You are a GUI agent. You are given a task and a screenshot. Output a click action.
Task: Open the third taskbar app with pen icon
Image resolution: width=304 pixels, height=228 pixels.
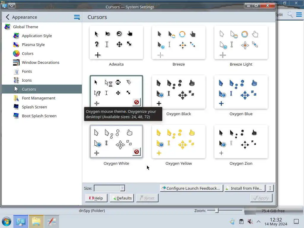point(52,221)
